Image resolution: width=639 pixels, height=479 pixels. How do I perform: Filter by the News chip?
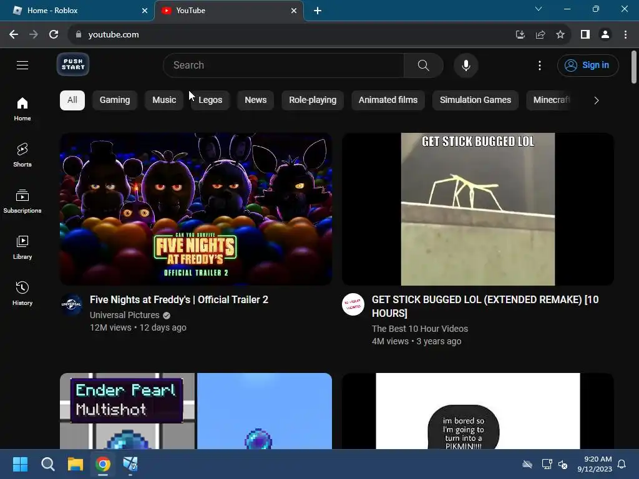point(255,100)
